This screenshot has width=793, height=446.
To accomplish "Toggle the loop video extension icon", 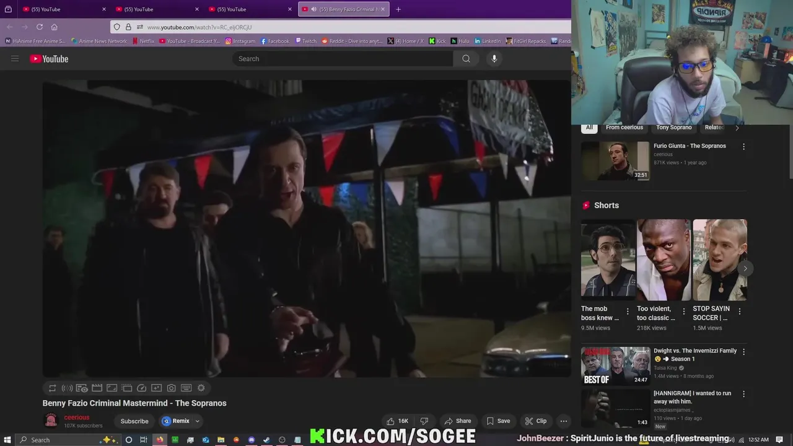I will pyautogui.click(x=52, y=388).
